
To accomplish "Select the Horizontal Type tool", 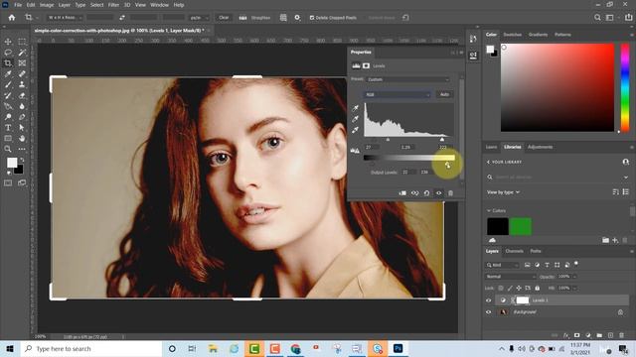I will click(x=8, y=128).
